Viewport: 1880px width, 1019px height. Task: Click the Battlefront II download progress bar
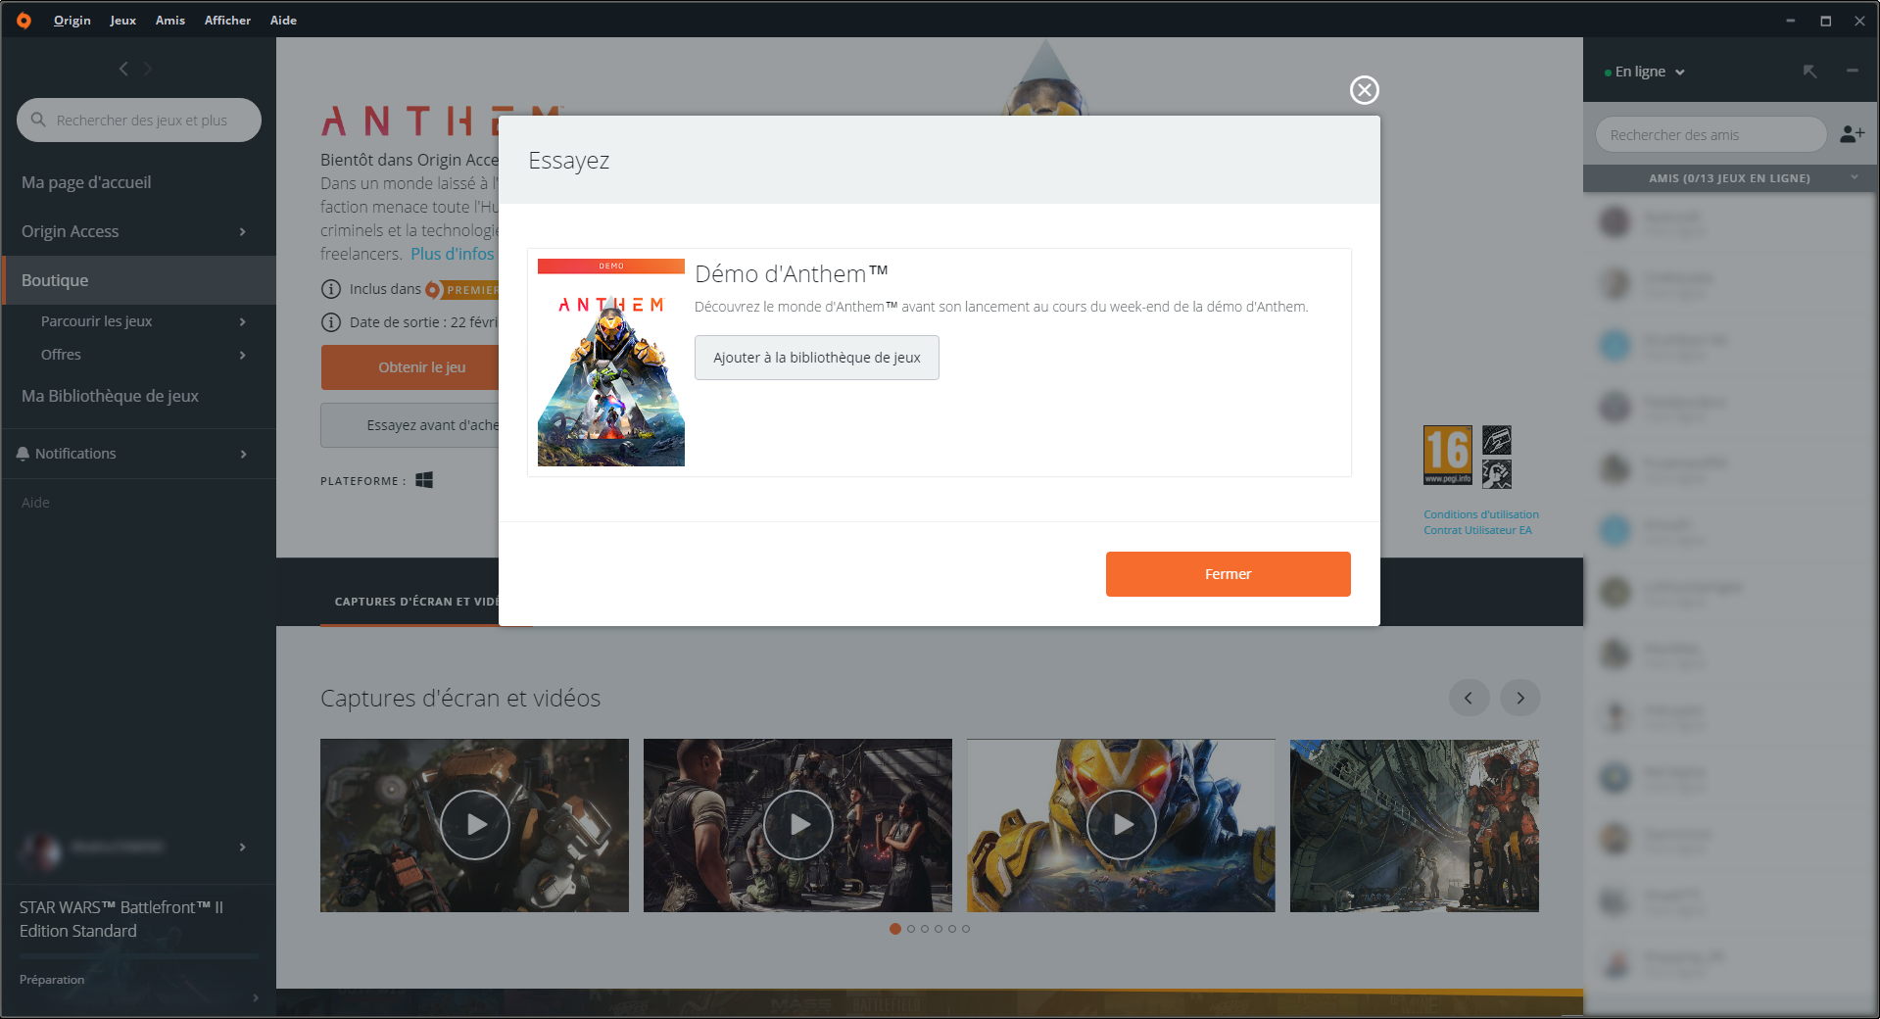pos(139,956)
